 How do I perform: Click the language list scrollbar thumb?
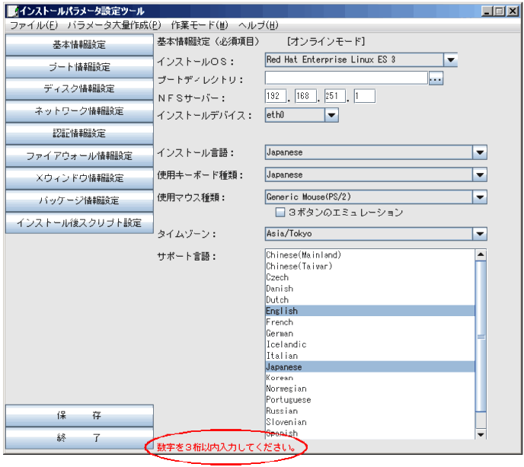point(481,337)
